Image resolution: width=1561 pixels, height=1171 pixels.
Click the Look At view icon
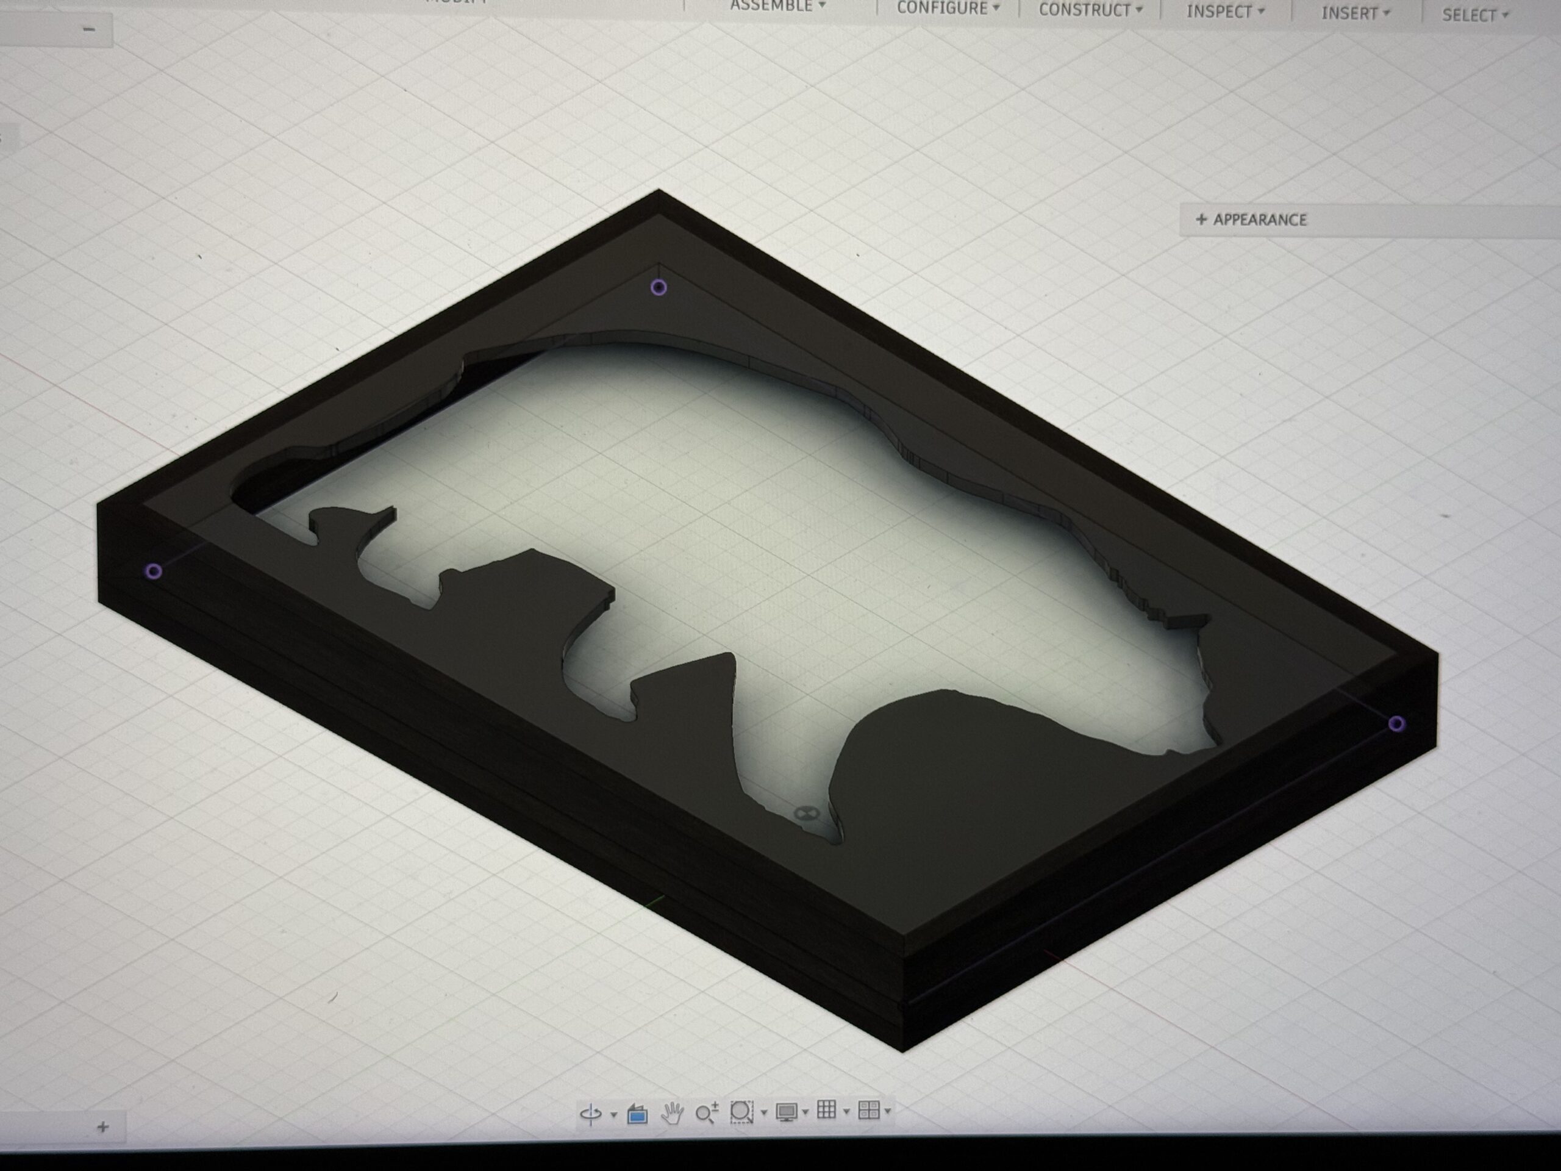tap(637, 1114)
